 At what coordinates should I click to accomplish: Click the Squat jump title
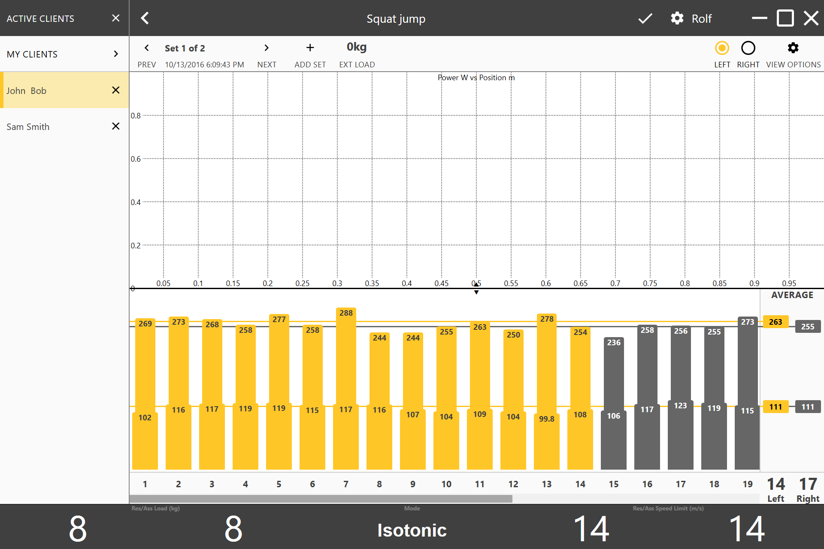click(396, 19)
